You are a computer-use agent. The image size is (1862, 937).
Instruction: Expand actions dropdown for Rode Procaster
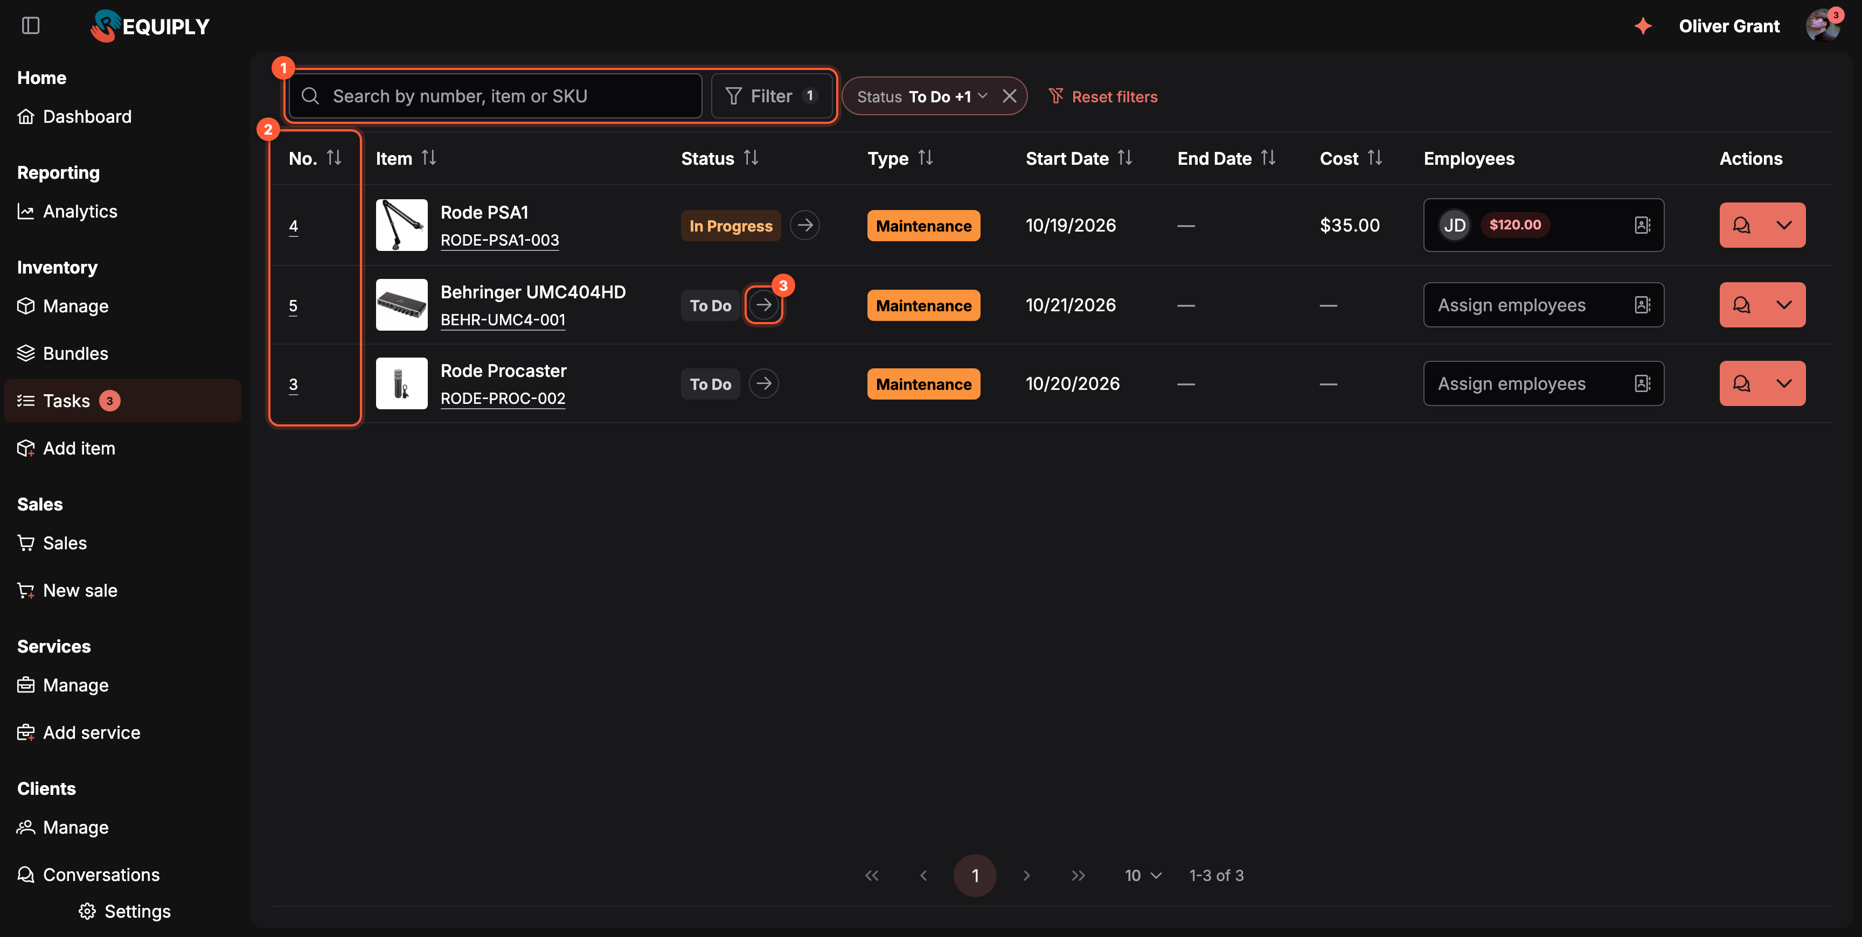tap(1784, 383)
